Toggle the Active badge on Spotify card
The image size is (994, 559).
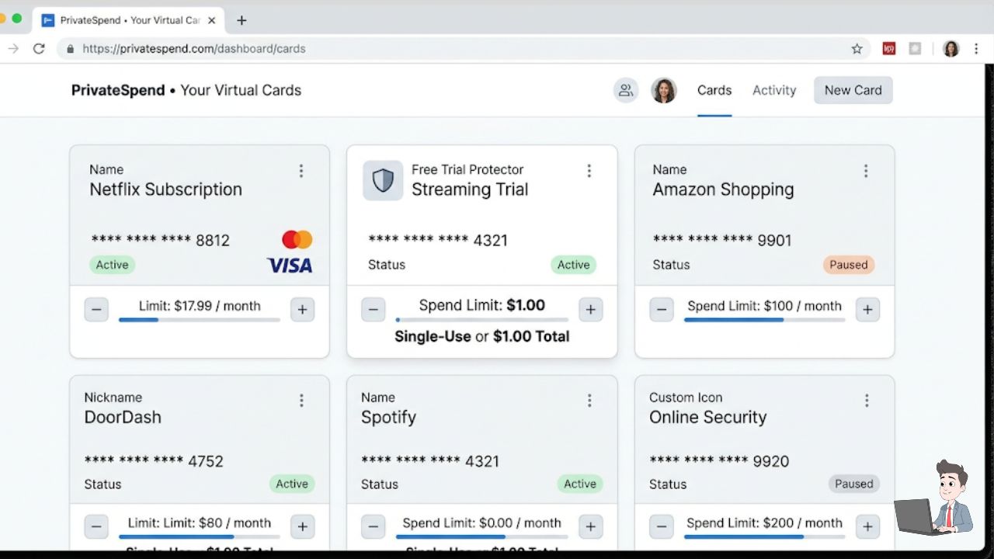[x=580, y=484]
